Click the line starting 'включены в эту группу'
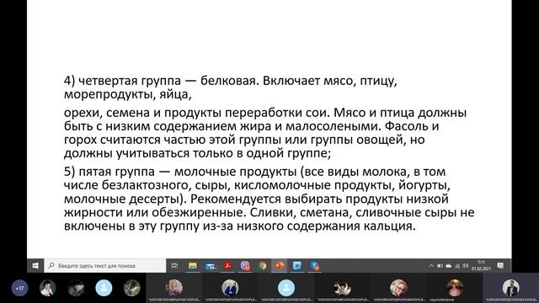Screen dimensions: 539x303 click(239, 226)
